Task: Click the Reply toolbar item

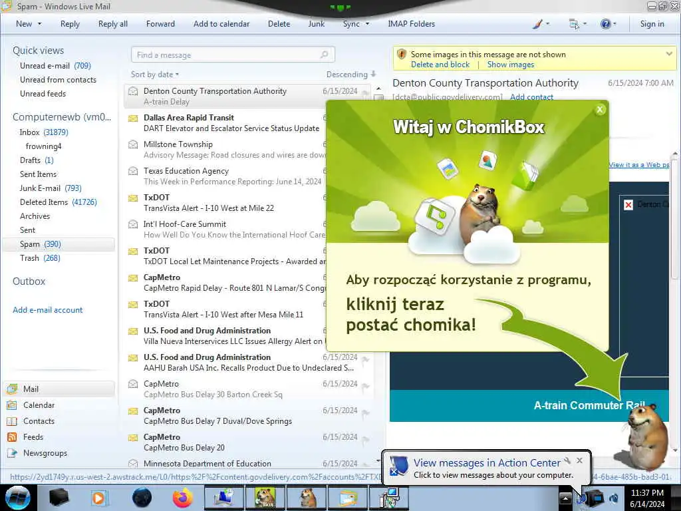Action: tap(70, 24)
